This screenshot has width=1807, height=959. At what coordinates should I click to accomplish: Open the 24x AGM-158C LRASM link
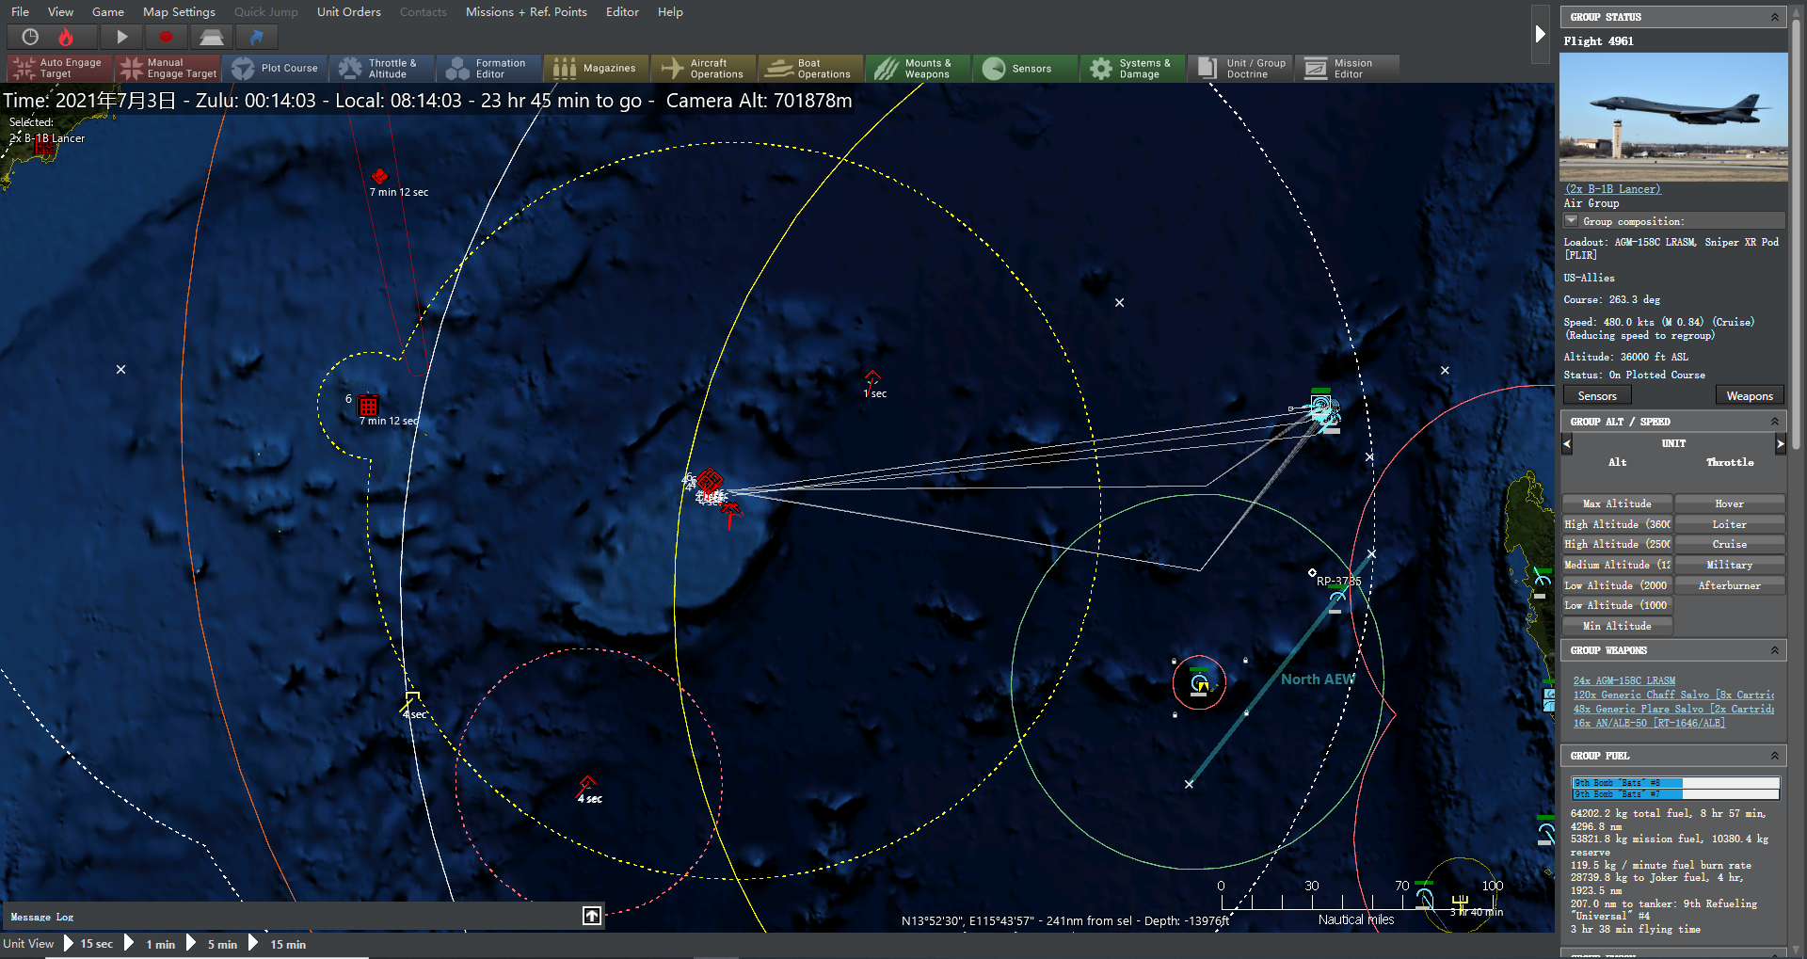1624,680
